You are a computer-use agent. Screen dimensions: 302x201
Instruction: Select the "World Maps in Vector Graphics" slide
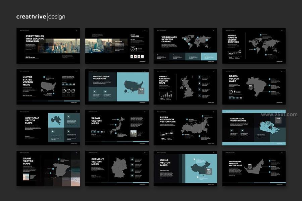click(x=254, y=46)
